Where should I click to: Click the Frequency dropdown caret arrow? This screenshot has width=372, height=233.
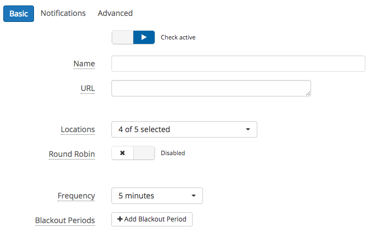pyautogui.click(x=194, y=196)
